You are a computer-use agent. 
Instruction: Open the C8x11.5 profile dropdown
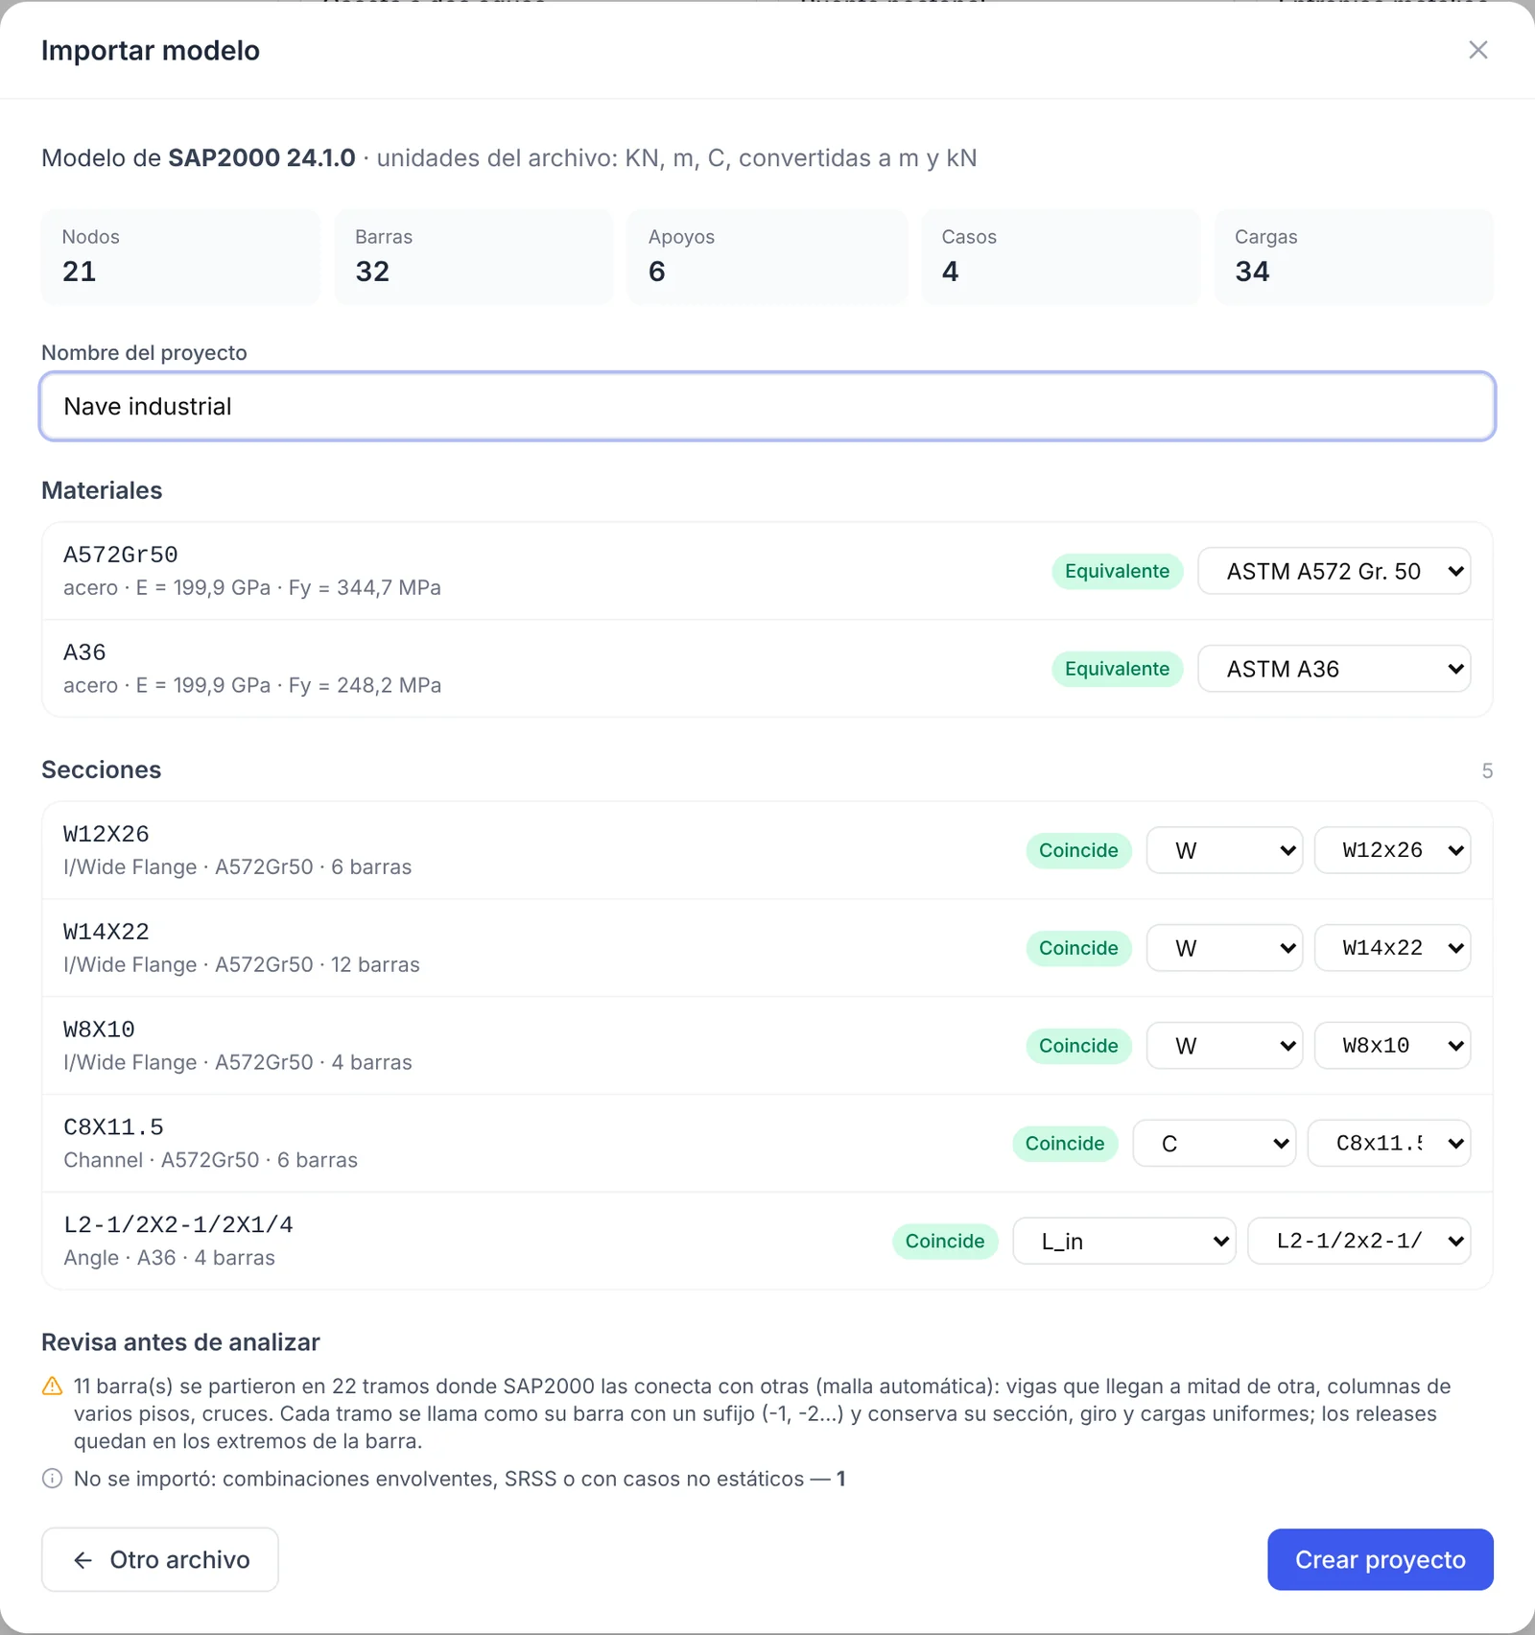coord(1389,1144)
